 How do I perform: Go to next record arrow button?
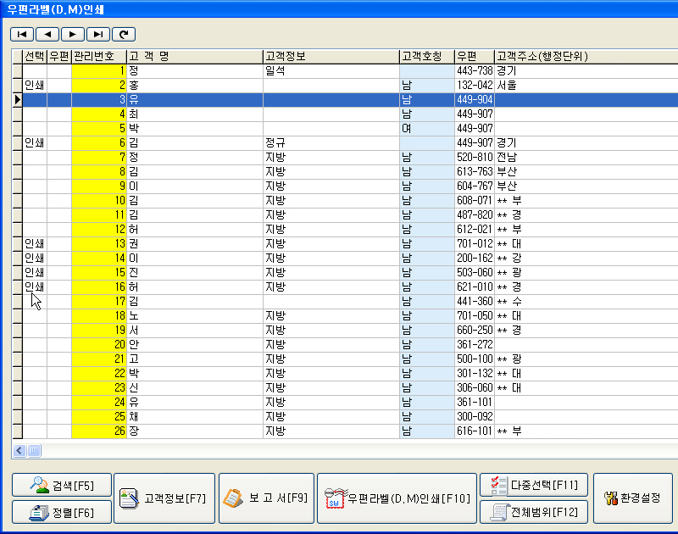[x=73, y=34]
